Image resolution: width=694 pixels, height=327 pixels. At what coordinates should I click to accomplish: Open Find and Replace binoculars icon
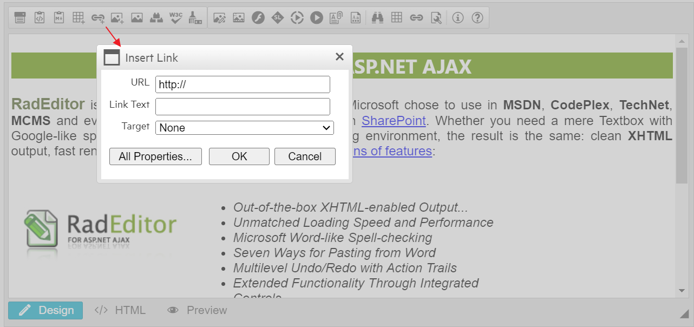(x=377, y=18)
